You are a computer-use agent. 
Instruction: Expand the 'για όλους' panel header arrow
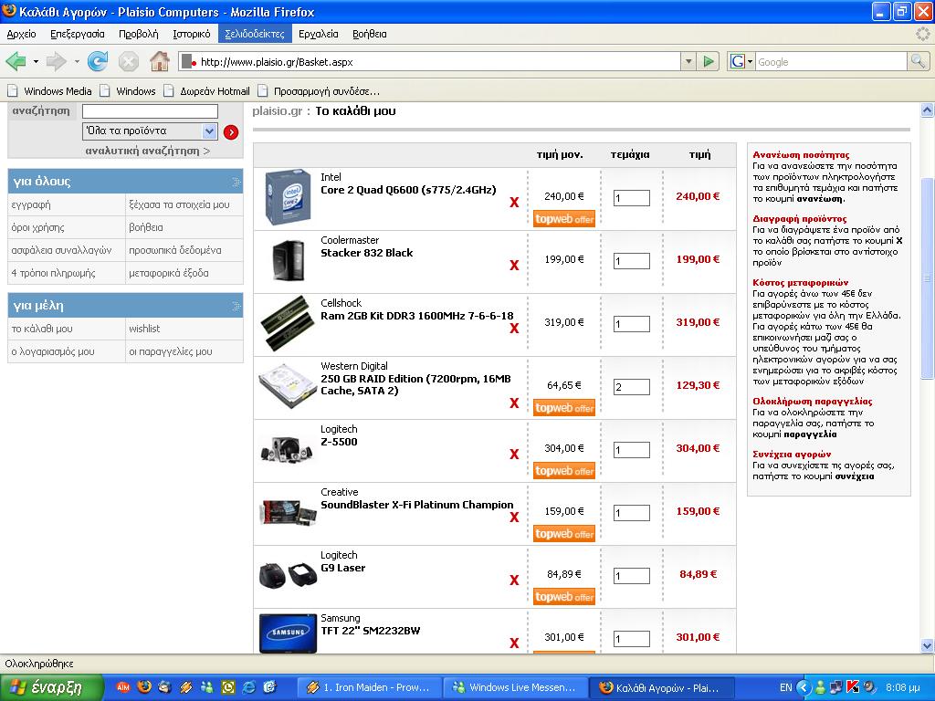[236, 182]
